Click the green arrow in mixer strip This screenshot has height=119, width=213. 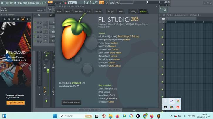46,101
